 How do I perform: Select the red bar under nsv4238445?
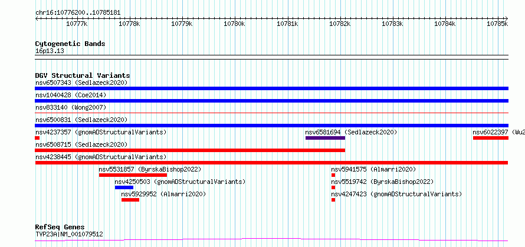click(x=271, y=163)
